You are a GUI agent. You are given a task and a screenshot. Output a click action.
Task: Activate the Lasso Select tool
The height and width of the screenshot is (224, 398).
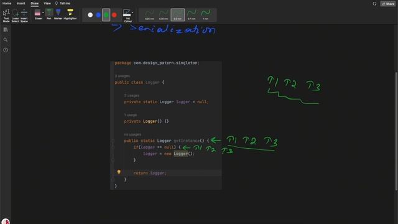pyautogui.click(x=15, y=16)
